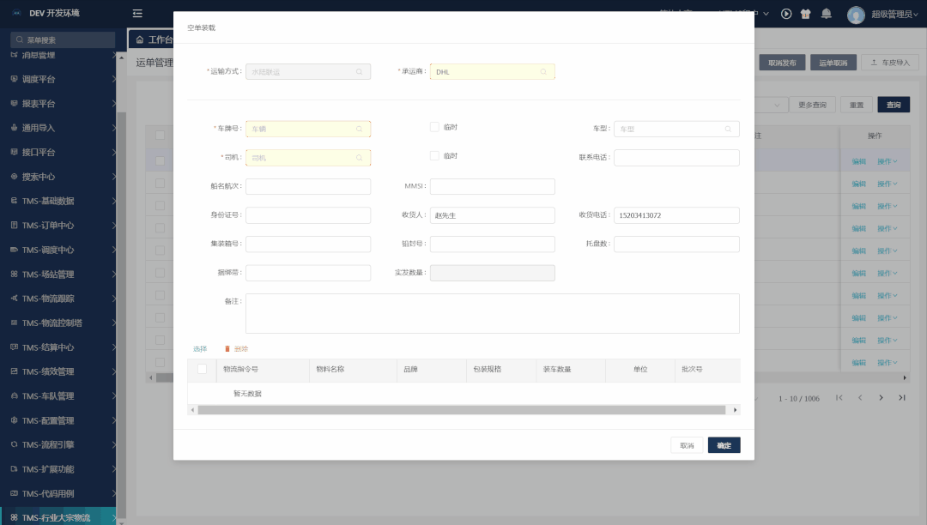Click the shirt theme icon in header
Viewport: 927px width, 525px height.
click(806, 14)
